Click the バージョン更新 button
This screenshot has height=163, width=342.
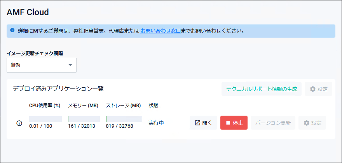tap(273, 123)
